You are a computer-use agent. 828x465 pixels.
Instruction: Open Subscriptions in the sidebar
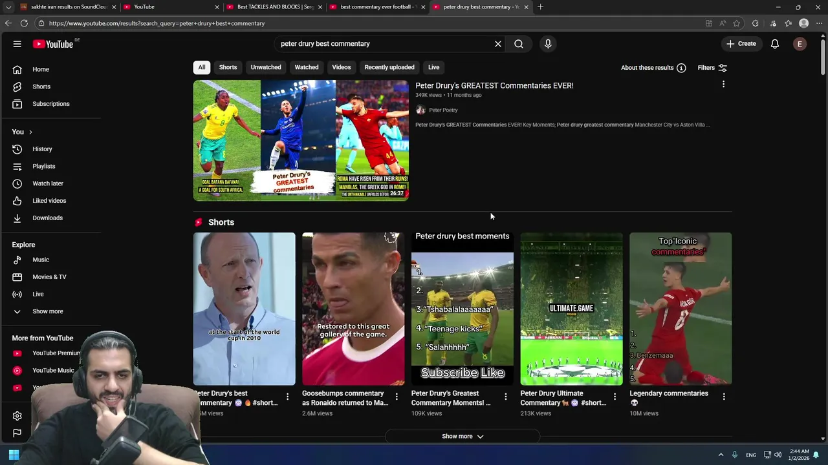[x=51, y=104]
